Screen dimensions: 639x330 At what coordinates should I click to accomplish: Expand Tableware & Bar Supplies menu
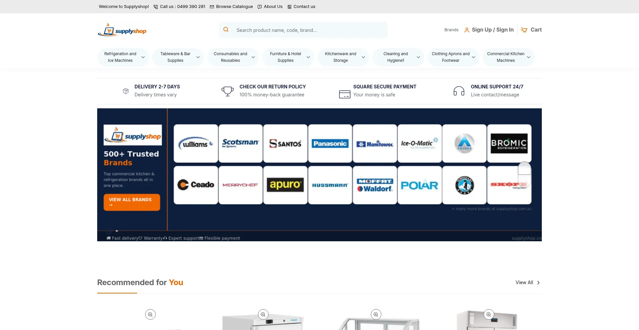[178, 57]
